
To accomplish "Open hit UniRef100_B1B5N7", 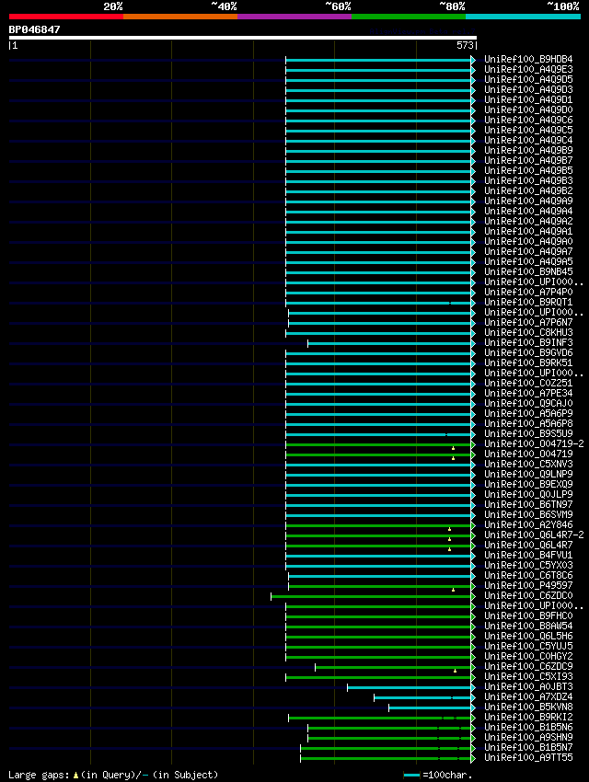I will tap(528, 748).
